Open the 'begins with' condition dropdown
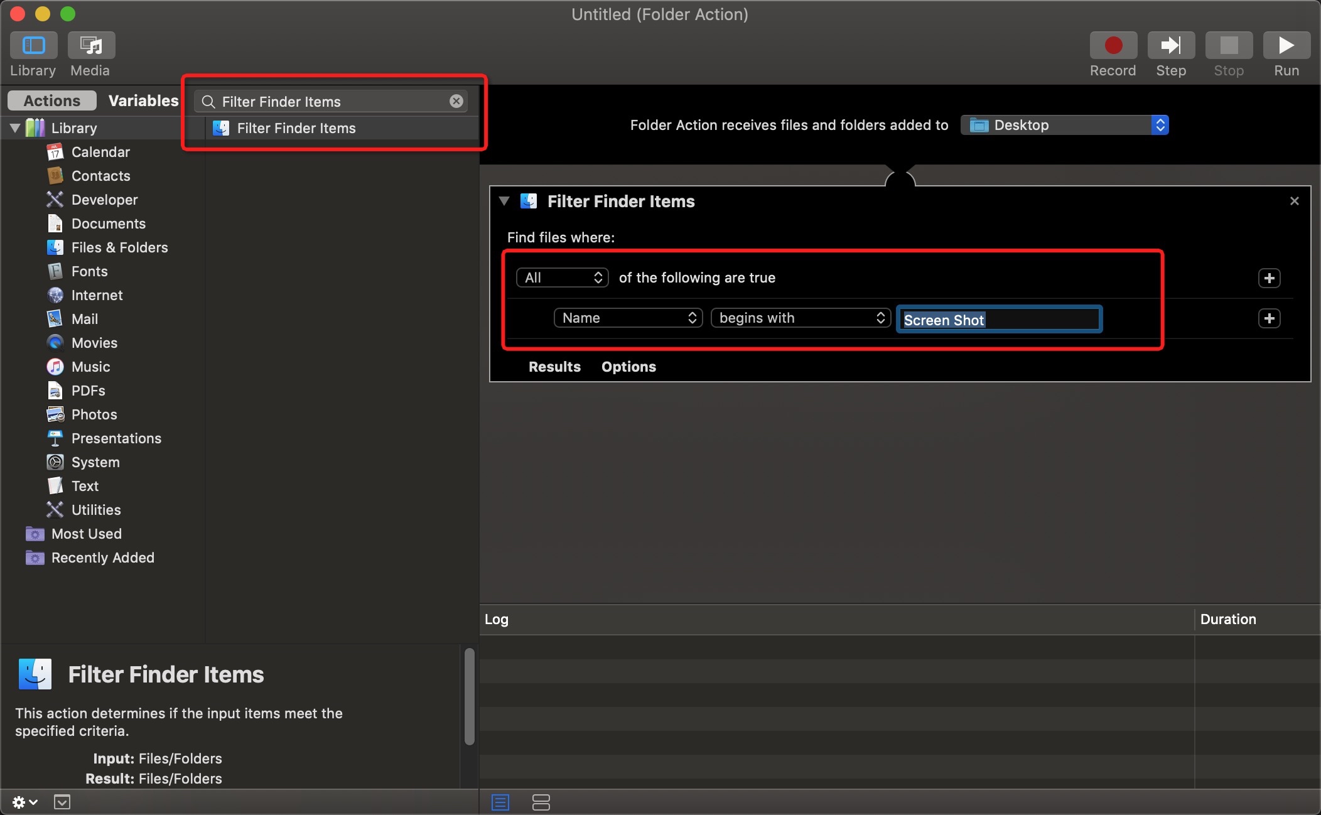 click(x=801, y=318)
